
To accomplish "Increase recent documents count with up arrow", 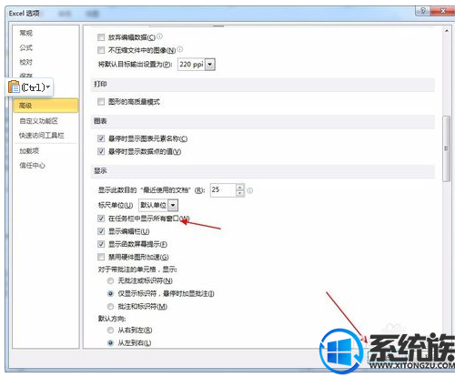I will [x=240, y=187].
